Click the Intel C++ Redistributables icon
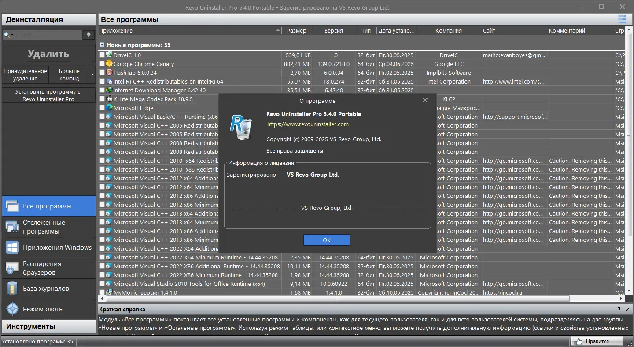 109,81
